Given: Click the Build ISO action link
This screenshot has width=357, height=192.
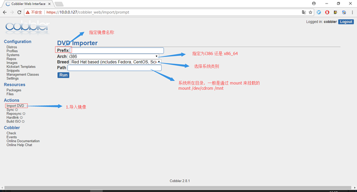Looking at the screenshot, I should [13, 122].
